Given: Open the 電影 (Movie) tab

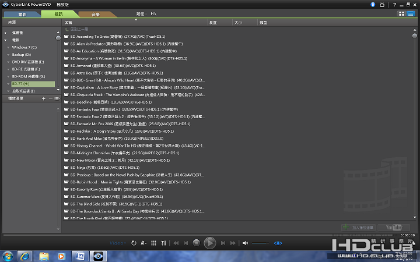Looking at the screenshot, I should [22, 15].
